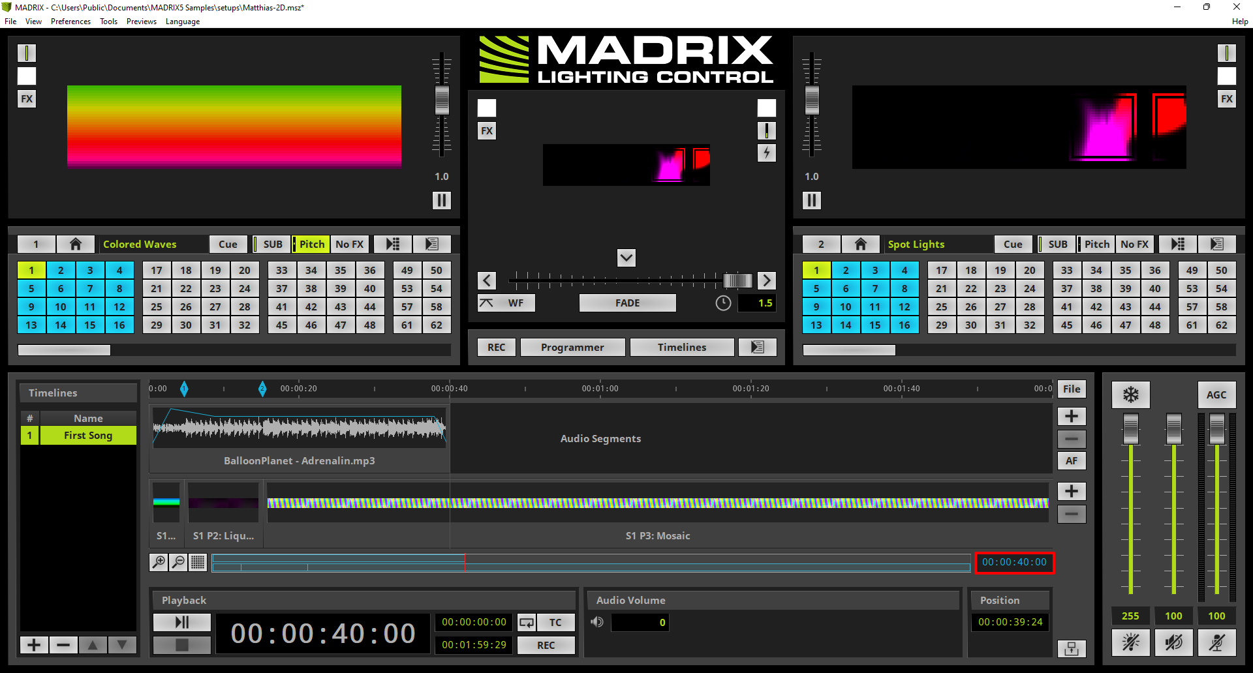
Task: Open the View menu
Action: coord(33,22)
